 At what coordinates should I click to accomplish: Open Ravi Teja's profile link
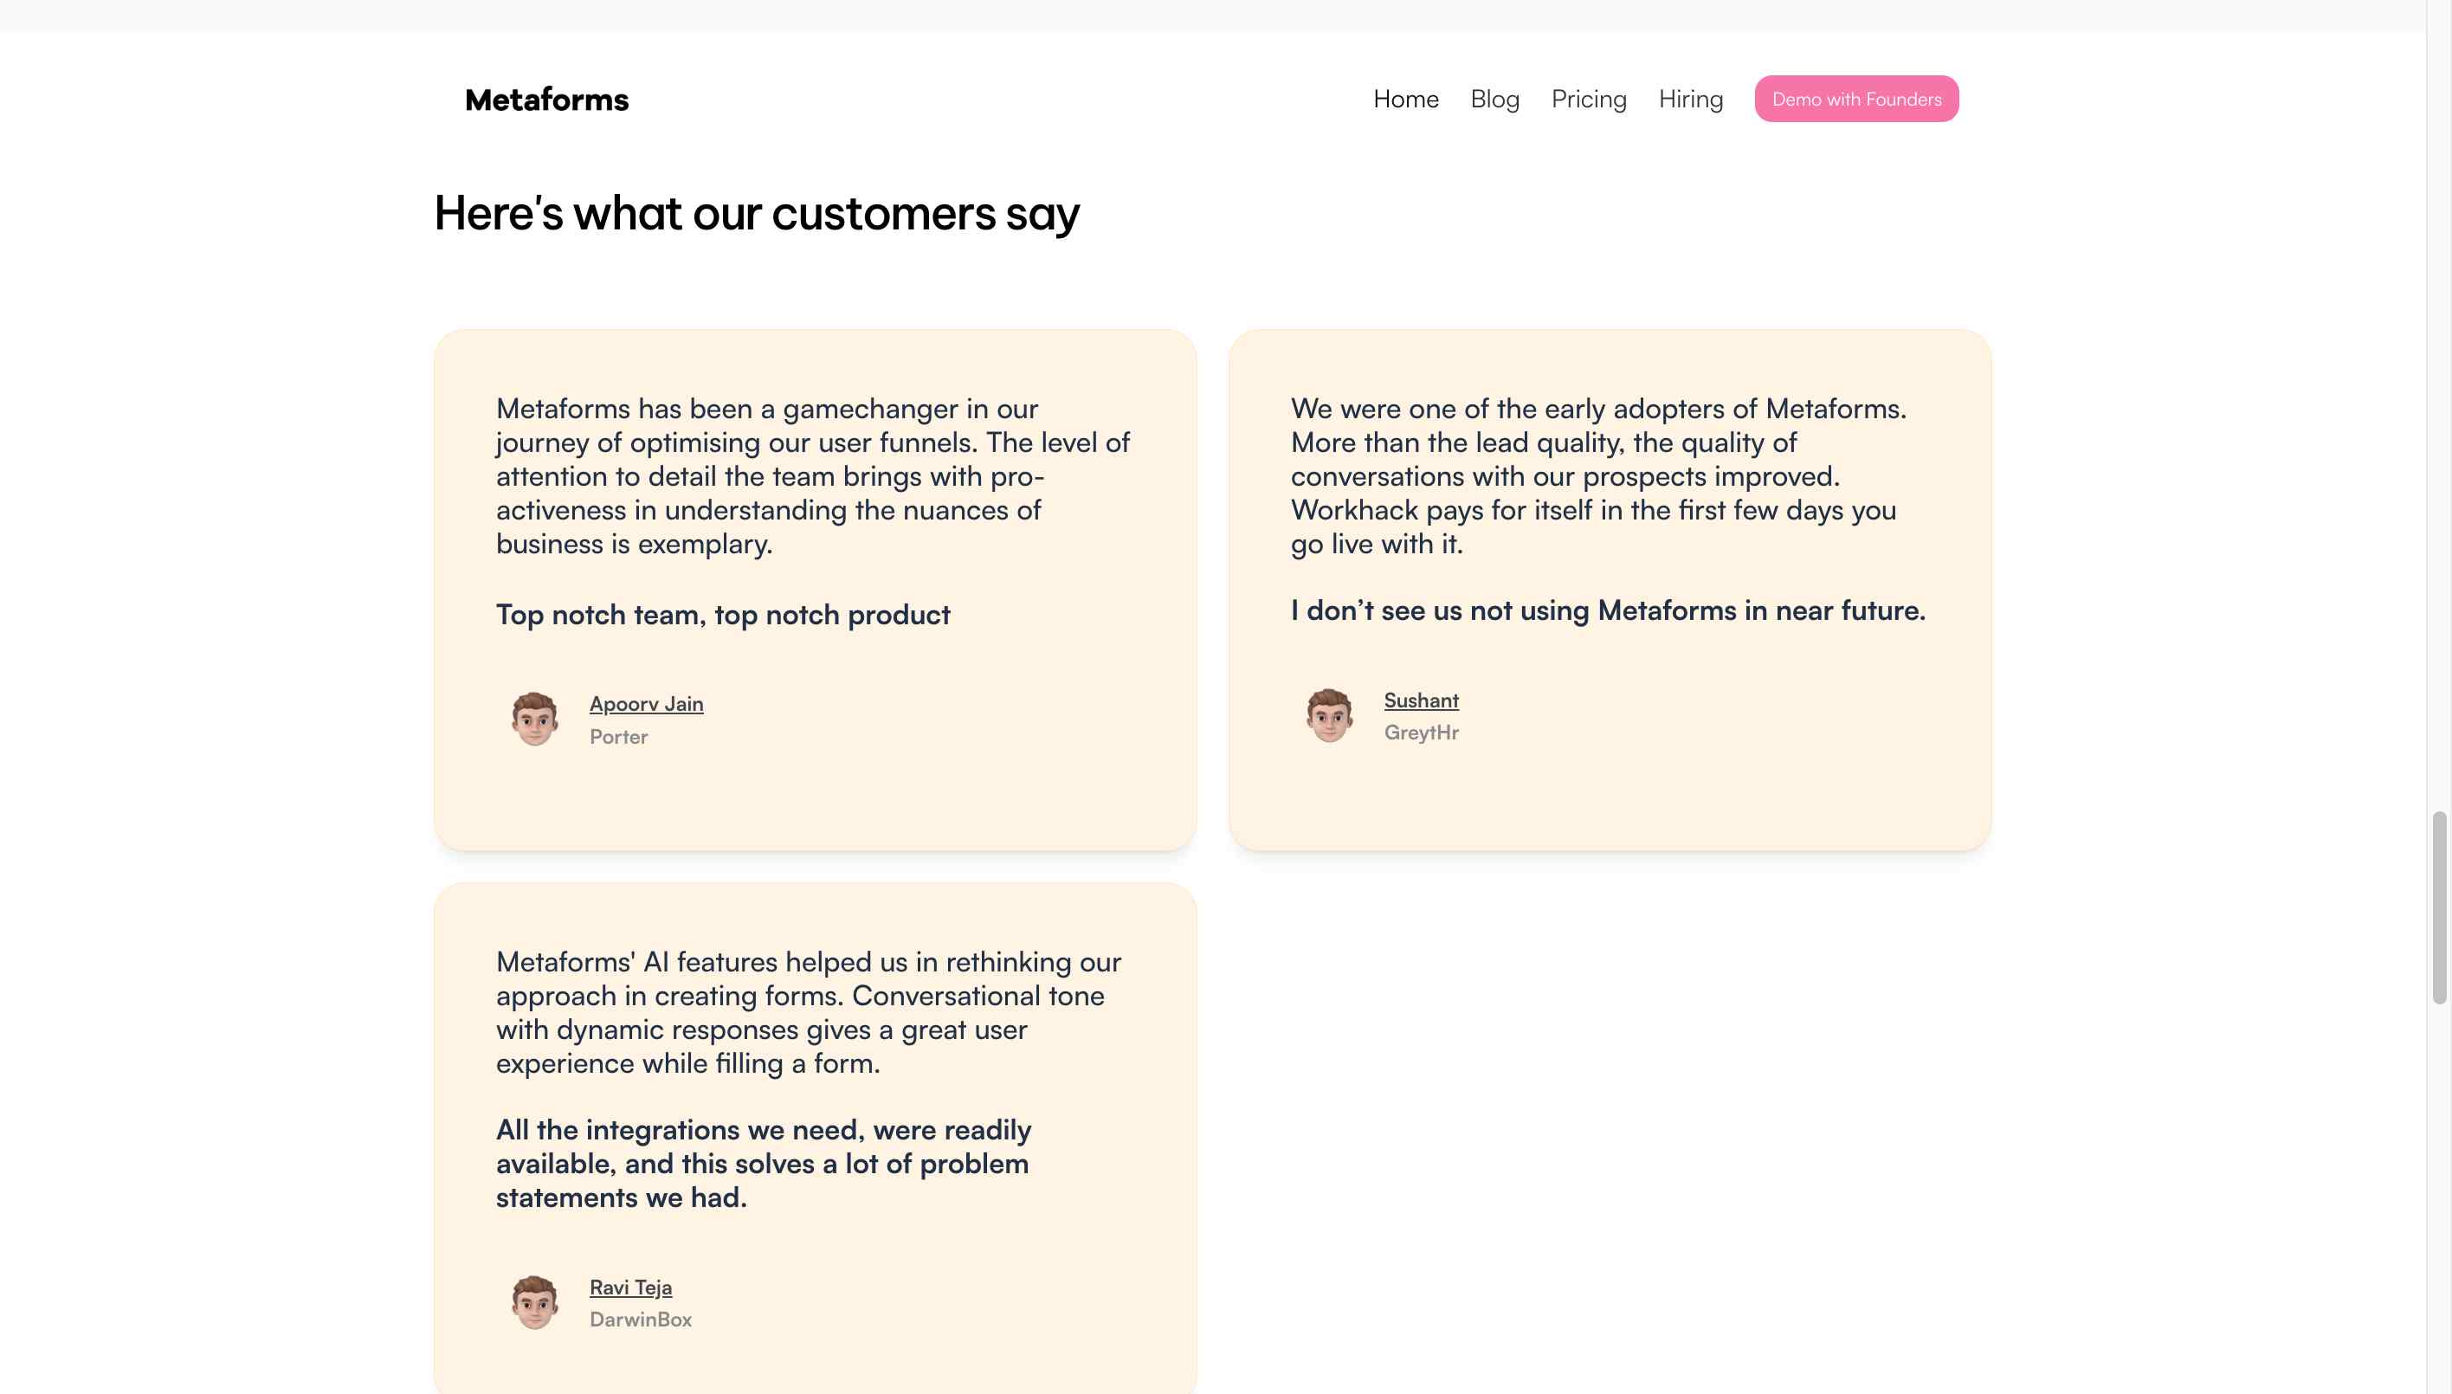[x=630, y=1287]
